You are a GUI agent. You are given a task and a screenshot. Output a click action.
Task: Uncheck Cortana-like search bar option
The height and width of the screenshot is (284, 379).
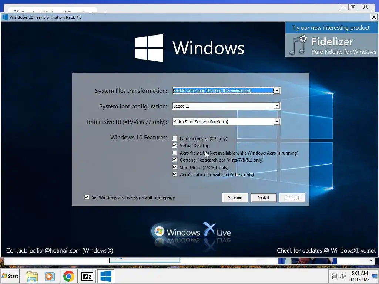[x=175, y=160]
